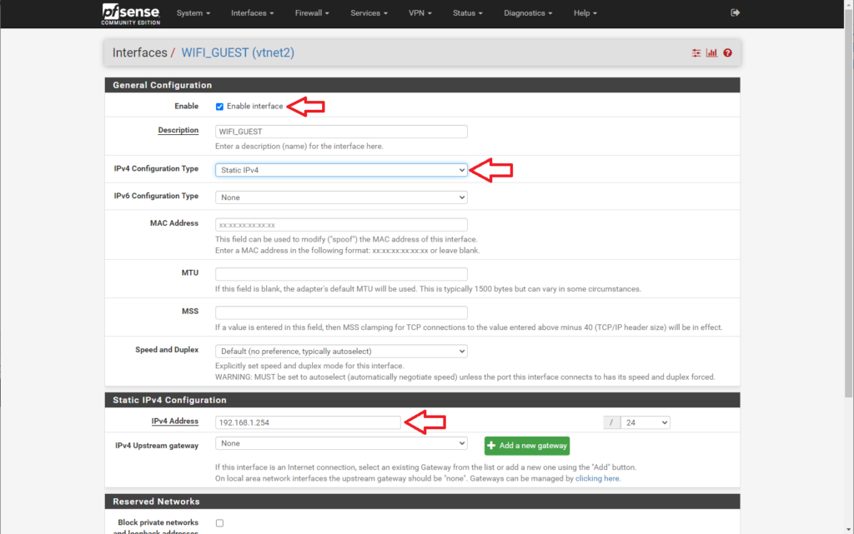Open the System menu
Image resolution: width=854 pixels, height=534 pixels.
[193, 13]
